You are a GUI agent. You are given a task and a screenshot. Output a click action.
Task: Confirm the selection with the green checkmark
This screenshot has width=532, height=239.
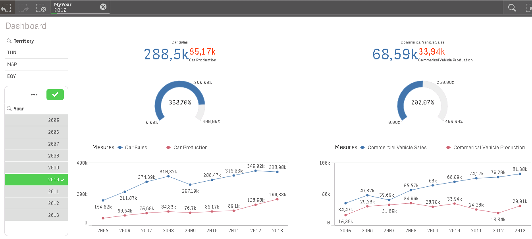tap(55, 95)
